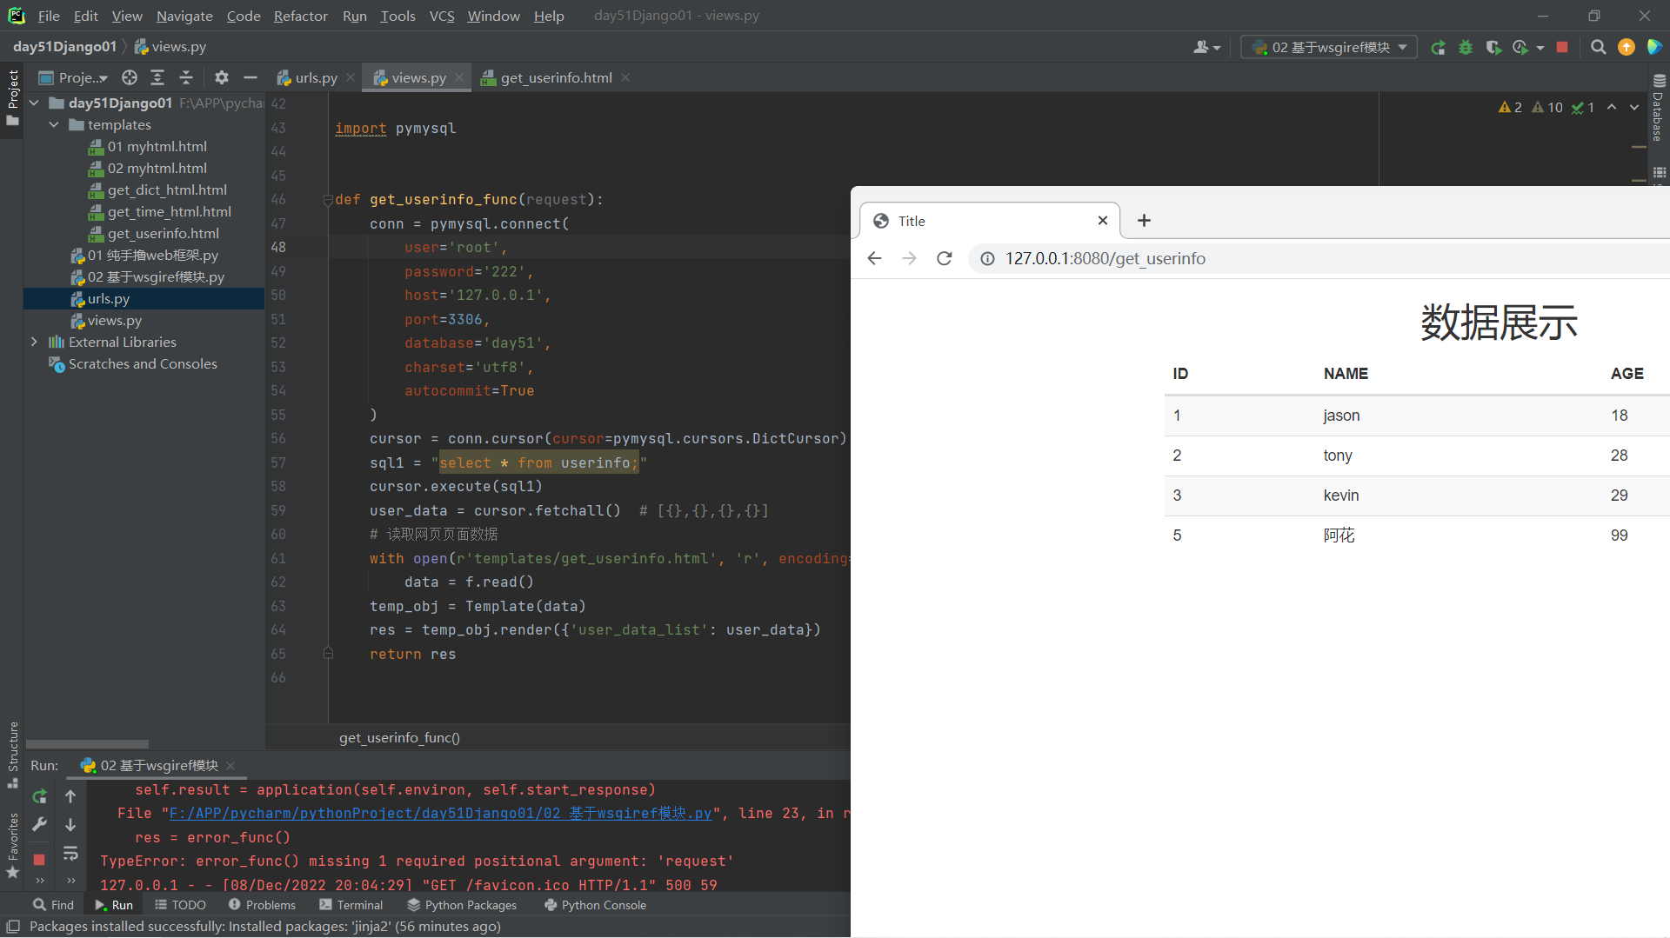The width and height of the screenshot is (1670, 938).
Task: Toggle soft-wrap in the Run console
Action: click(x=70, y=854)
